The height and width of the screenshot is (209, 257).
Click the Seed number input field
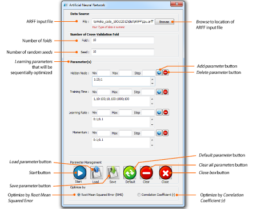(x=123, y=52)
